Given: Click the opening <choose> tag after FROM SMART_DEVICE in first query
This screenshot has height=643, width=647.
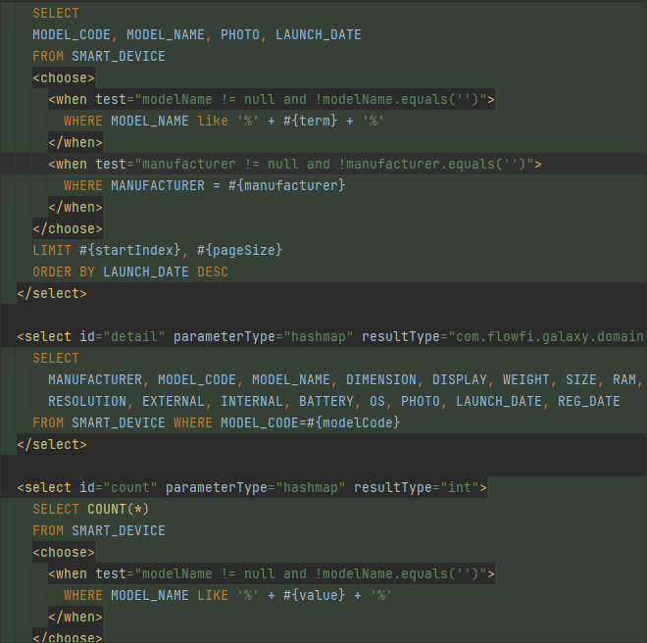Looking at the screenshot, I should [x=64, y=77].
